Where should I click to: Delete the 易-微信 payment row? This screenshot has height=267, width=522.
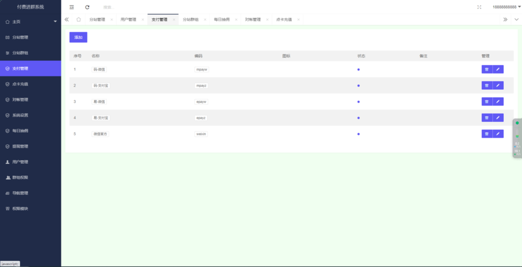pos(487,101)
